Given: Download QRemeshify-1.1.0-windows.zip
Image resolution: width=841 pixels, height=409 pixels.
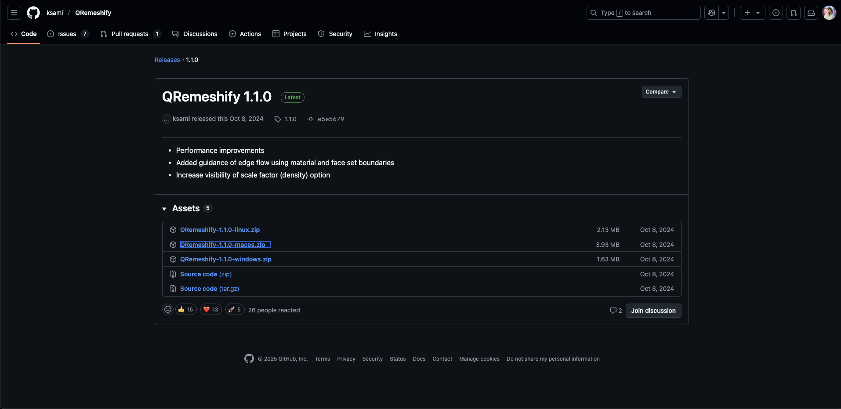Looking at the screenshot, I should 226,259.
